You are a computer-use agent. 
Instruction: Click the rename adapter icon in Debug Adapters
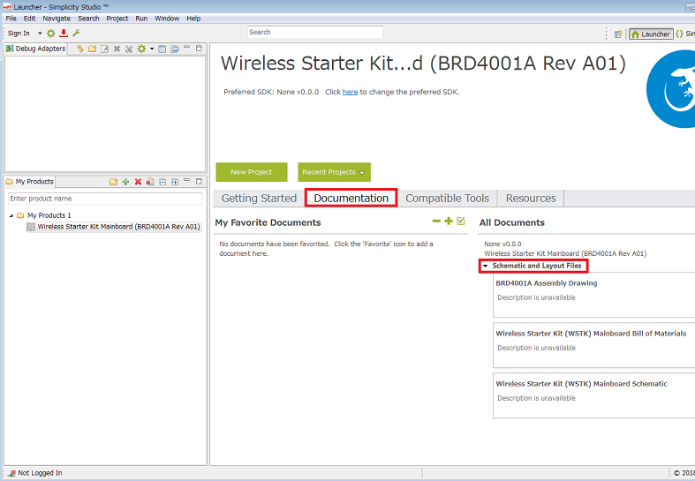pos(104,49)
